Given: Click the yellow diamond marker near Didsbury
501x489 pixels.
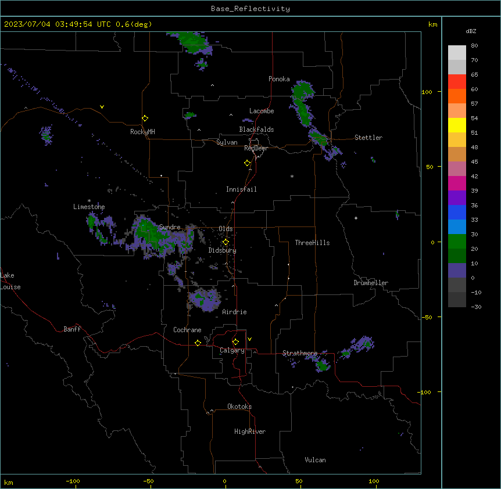Looking at the screenshot, I should [x=226, y=242].
